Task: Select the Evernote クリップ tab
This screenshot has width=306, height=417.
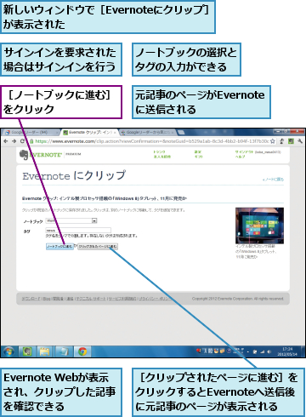Action: tap(89, 133)
